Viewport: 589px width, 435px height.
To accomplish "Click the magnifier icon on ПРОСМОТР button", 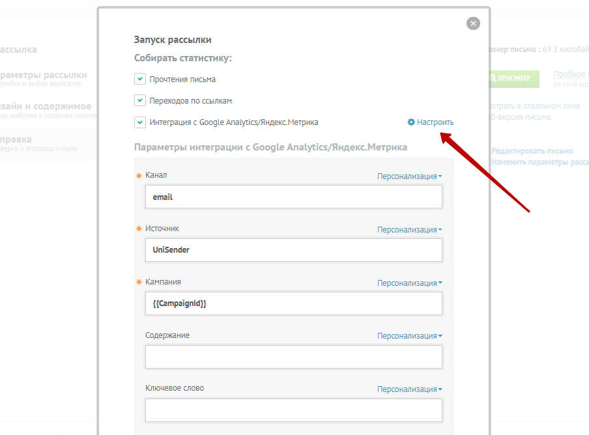I will pos(493,78).
